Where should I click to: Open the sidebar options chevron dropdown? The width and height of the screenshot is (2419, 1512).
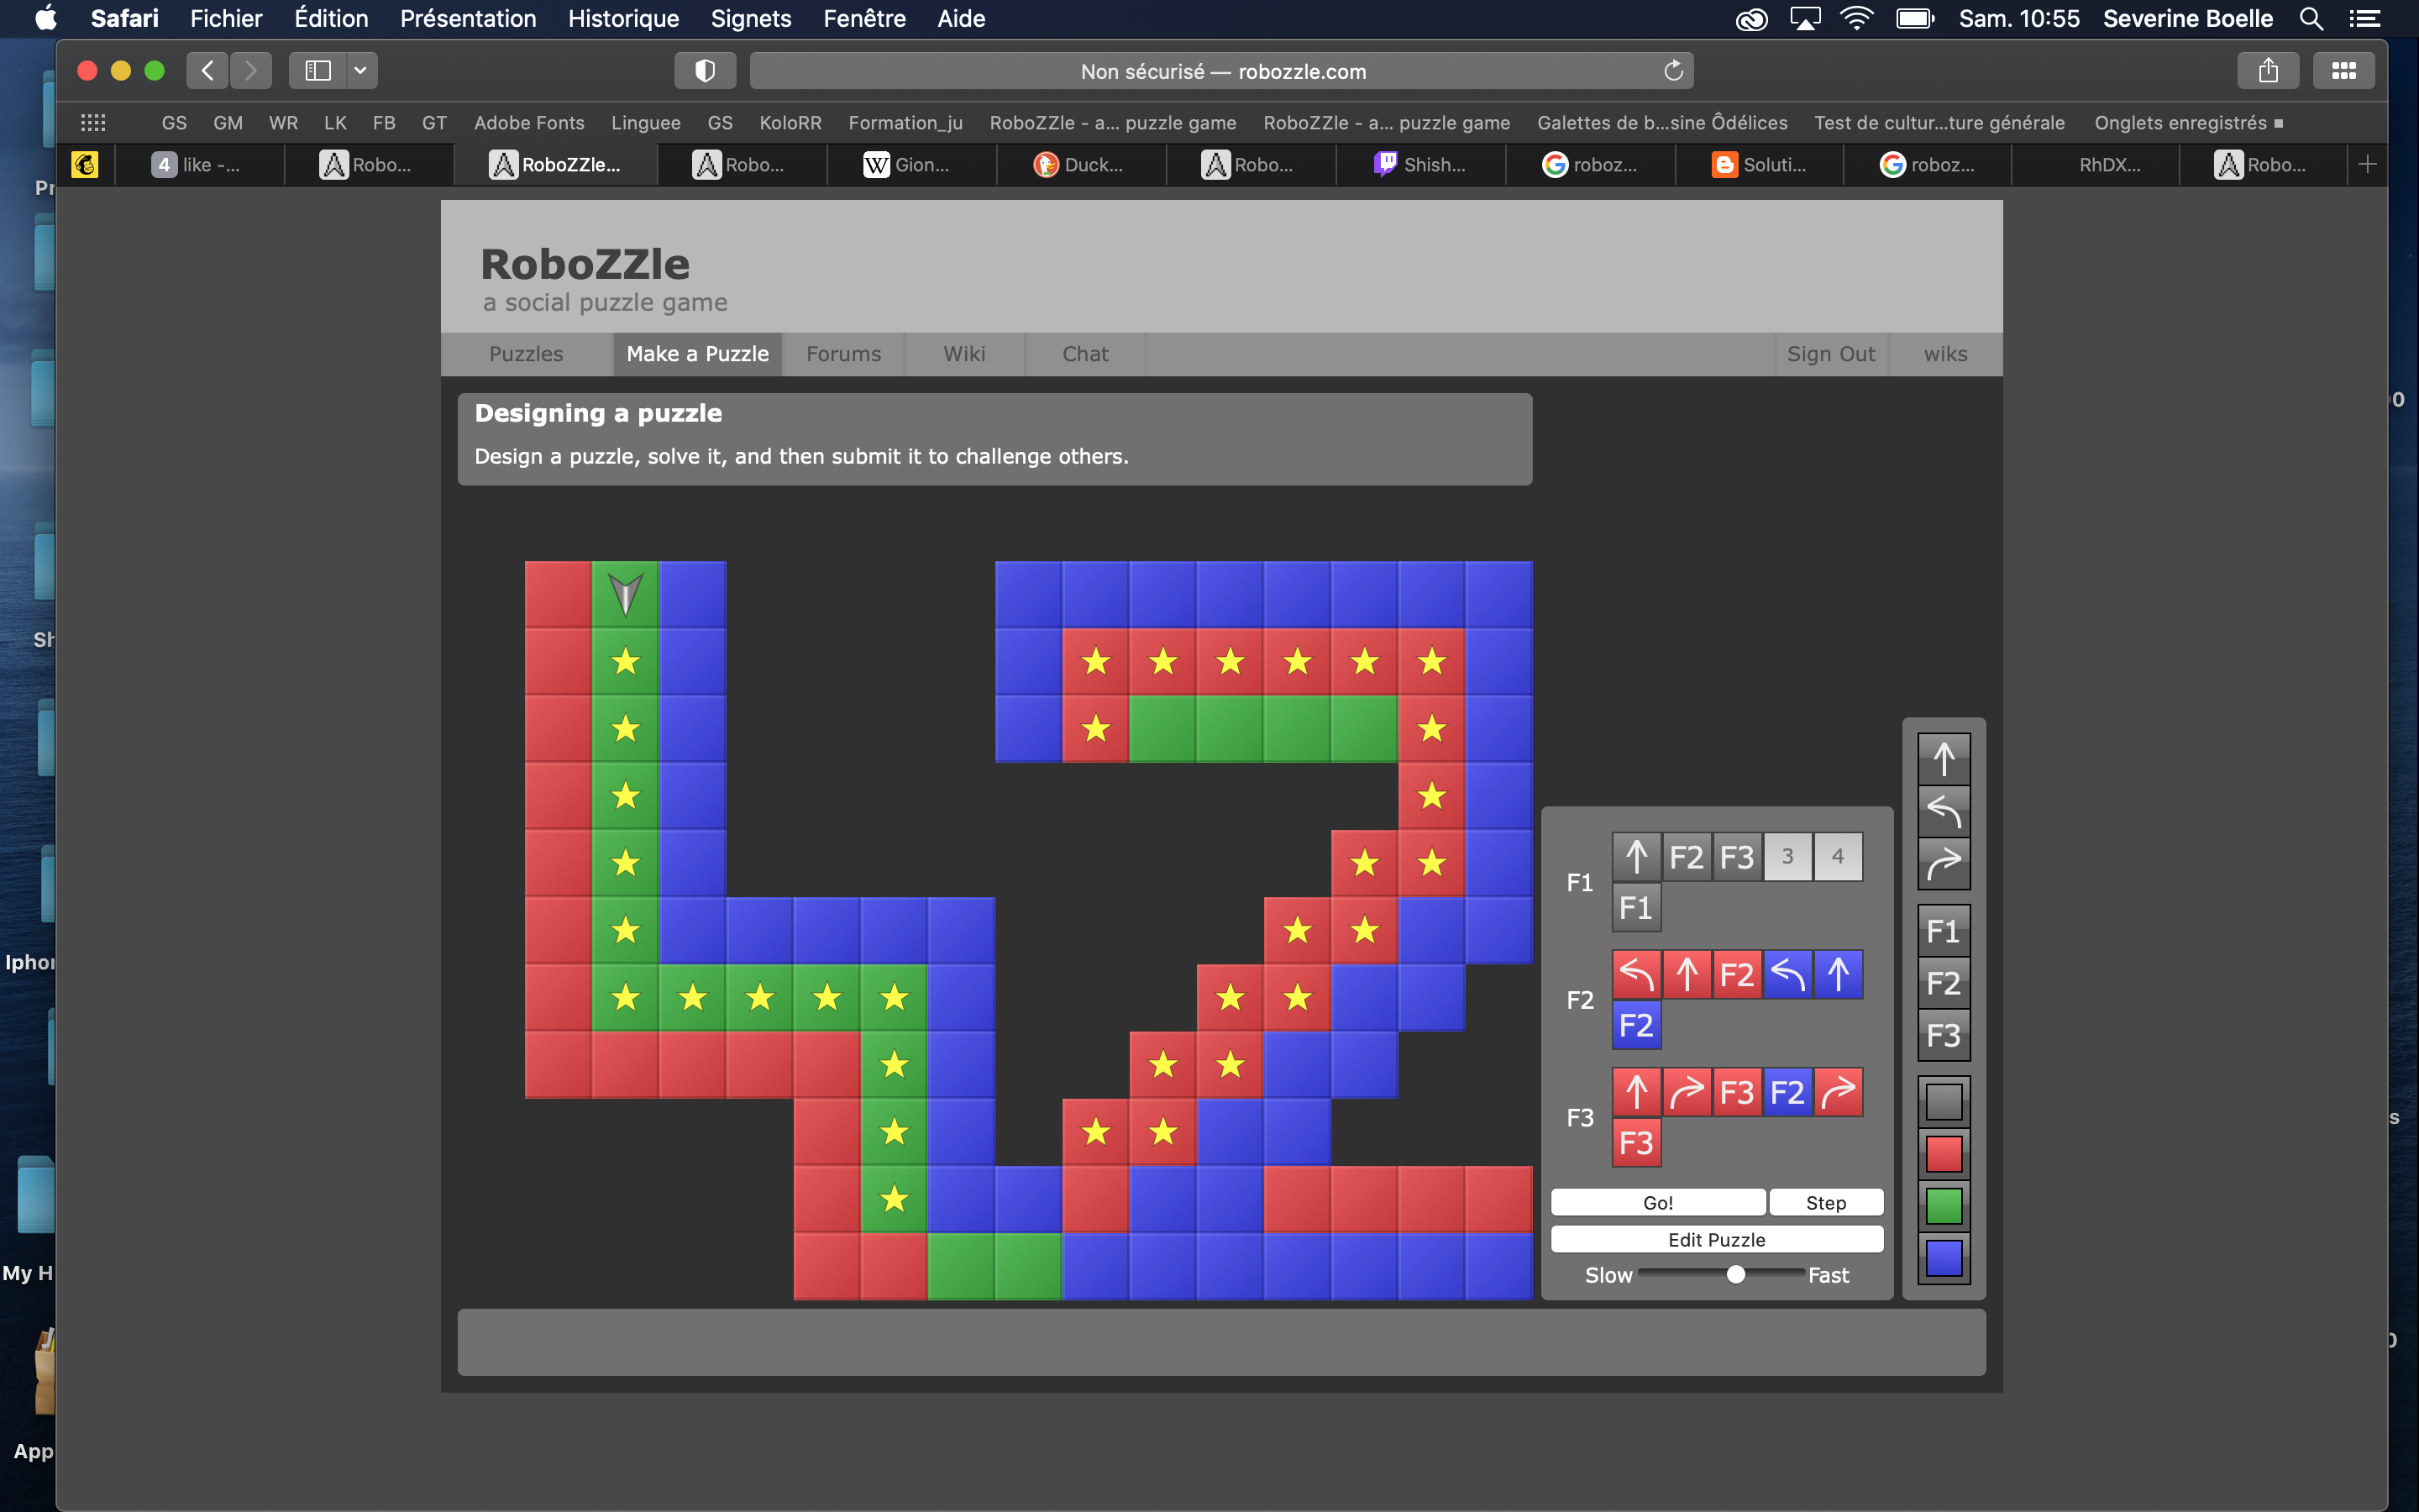point(361,70)
